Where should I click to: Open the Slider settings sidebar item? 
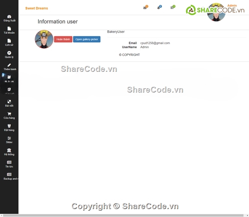tap(9, 140)
